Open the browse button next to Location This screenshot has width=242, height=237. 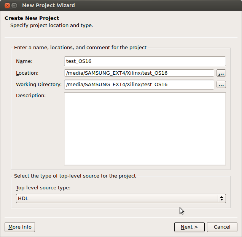click(221, 73)
